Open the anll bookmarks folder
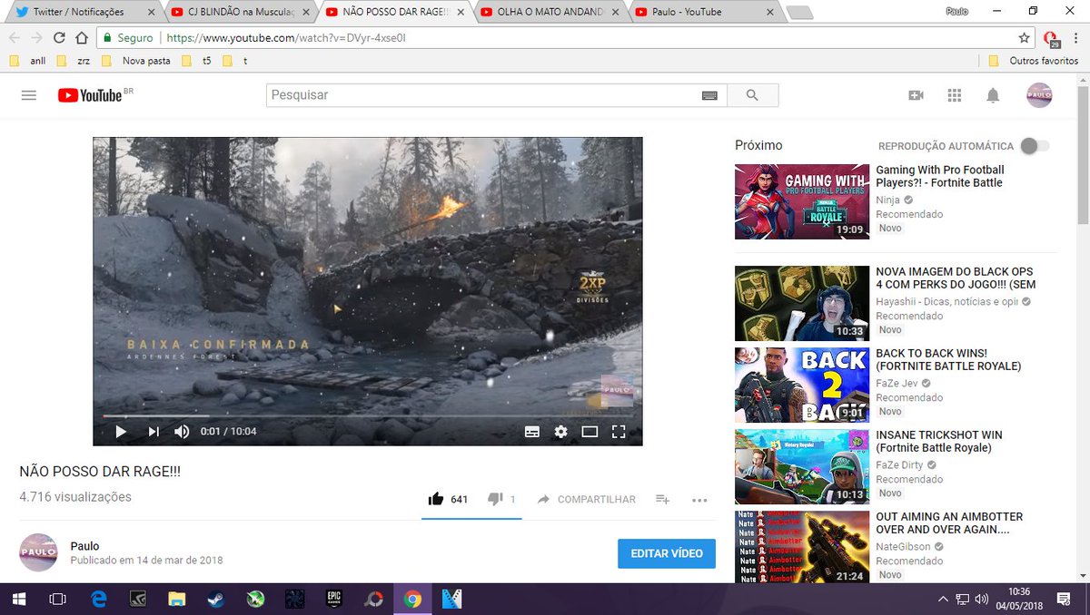The height and width of the screenshot is (615, 1090). pyautogui.click(x=25, y=61)
